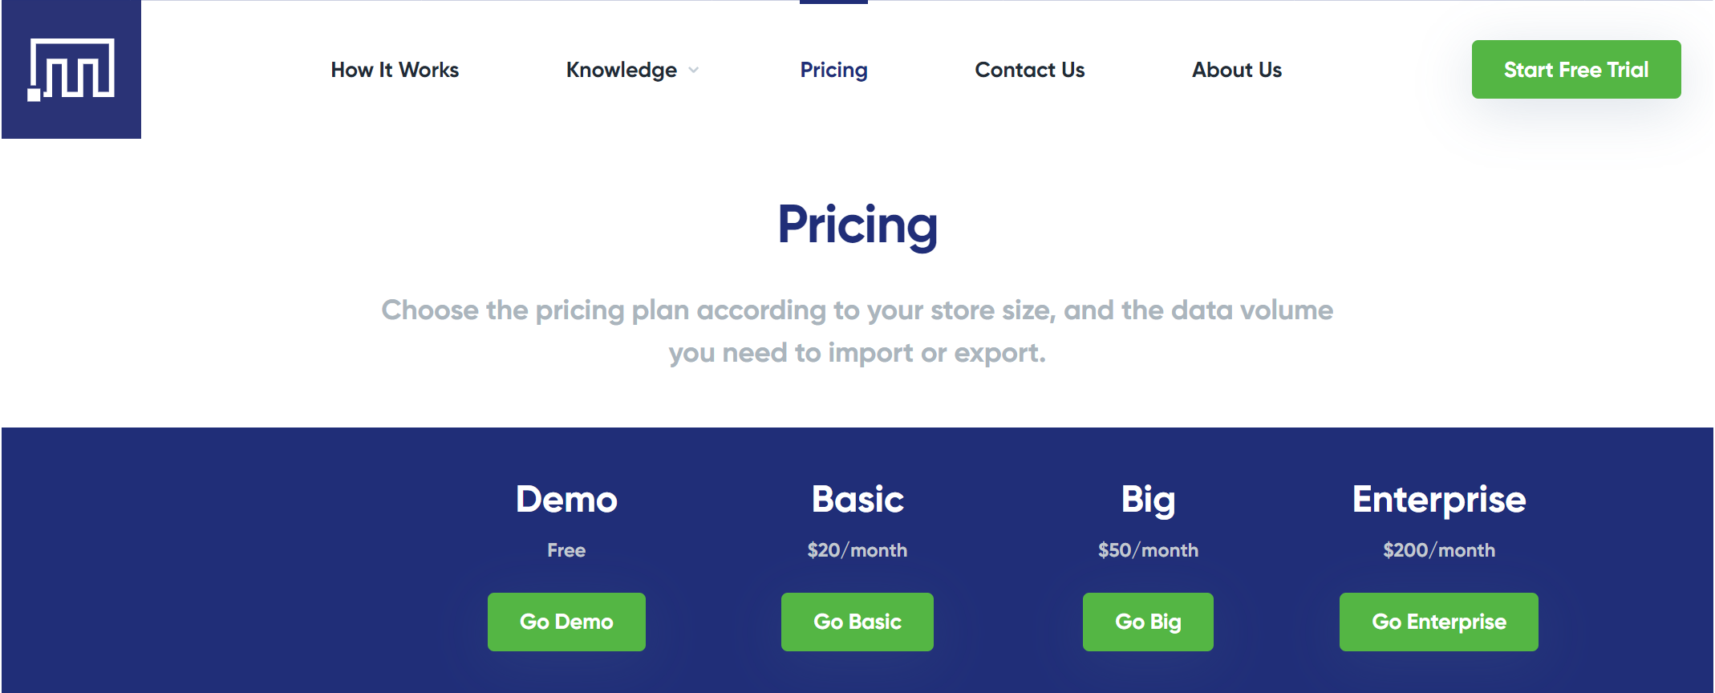Go to the Contact Us page
This screenshot has height=693, width=1715.
tap(1029, 70)
